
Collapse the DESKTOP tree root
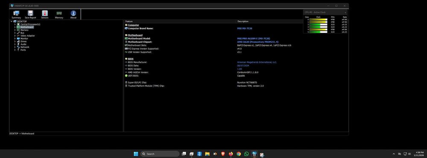click(12, 21)
